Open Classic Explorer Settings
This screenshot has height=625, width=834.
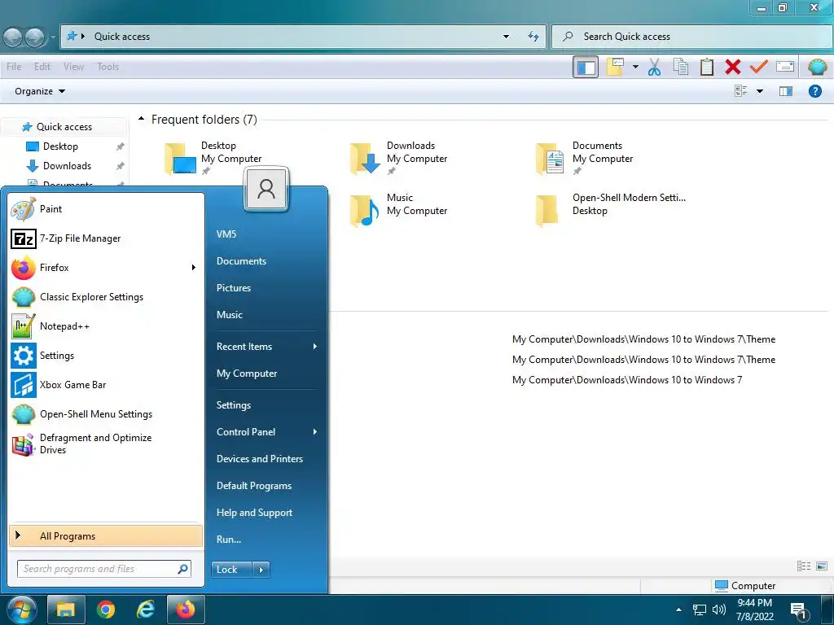106,296
